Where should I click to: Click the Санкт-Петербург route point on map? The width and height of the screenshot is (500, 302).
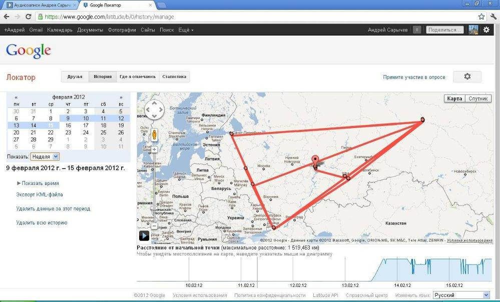(232, 134)
